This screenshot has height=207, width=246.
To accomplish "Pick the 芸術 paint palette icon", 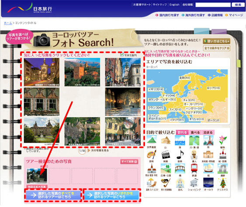I will click(x=152, y=154).
